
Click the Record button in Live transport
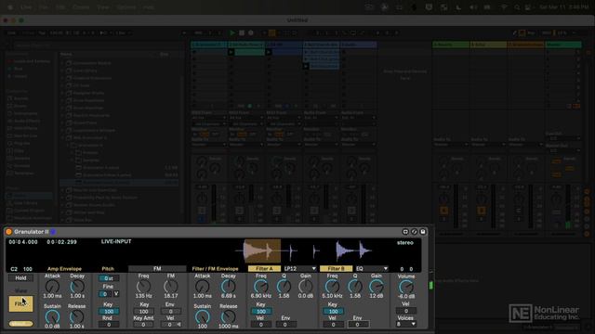251,33
